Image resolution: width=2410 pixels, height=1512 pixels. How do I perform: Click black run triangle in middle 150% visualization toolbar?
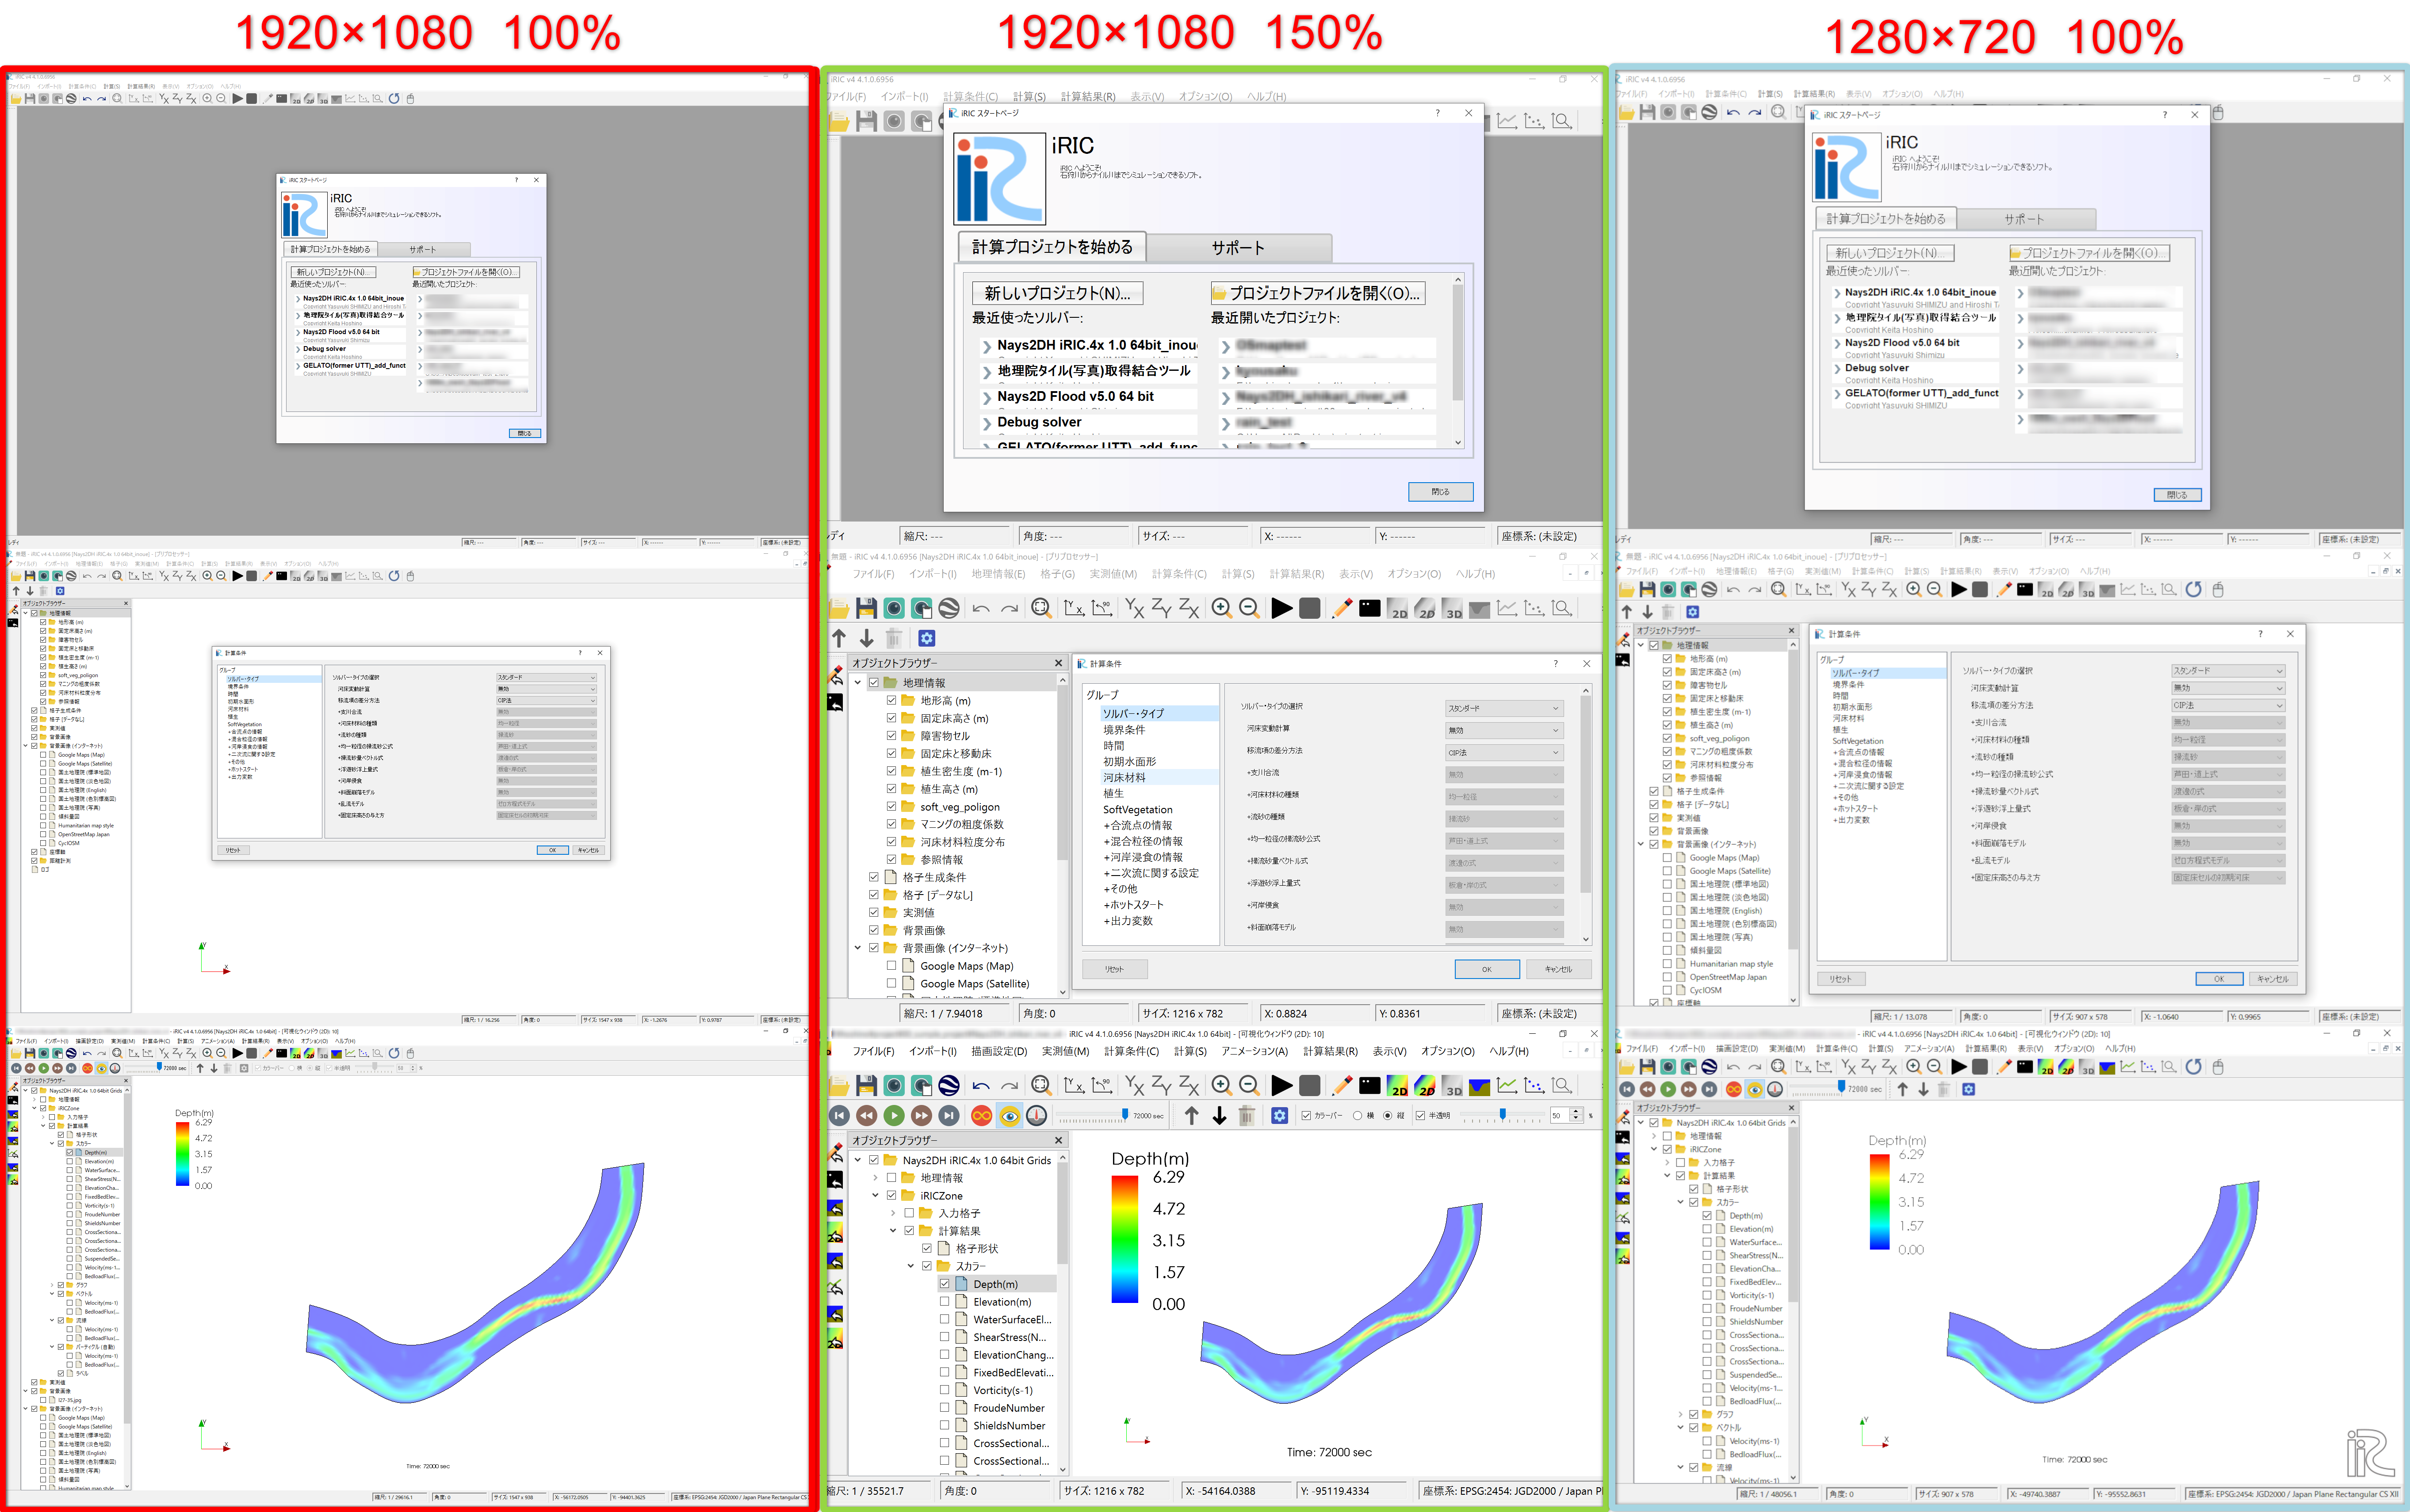[1281, 1086]
